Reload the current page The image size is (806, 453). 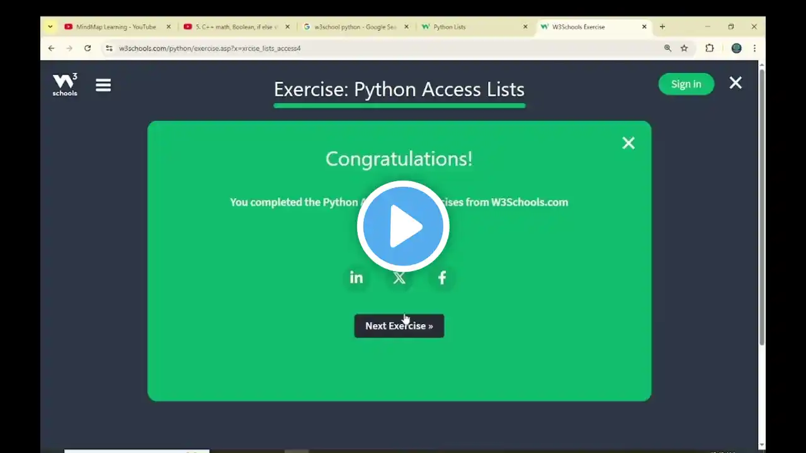point(88,48)
